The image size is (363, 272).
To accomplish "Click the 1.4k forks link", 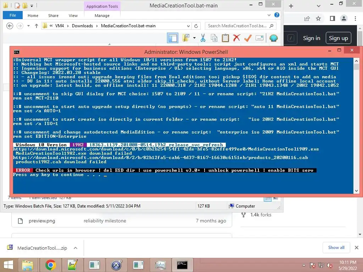I will click(261, 215).
